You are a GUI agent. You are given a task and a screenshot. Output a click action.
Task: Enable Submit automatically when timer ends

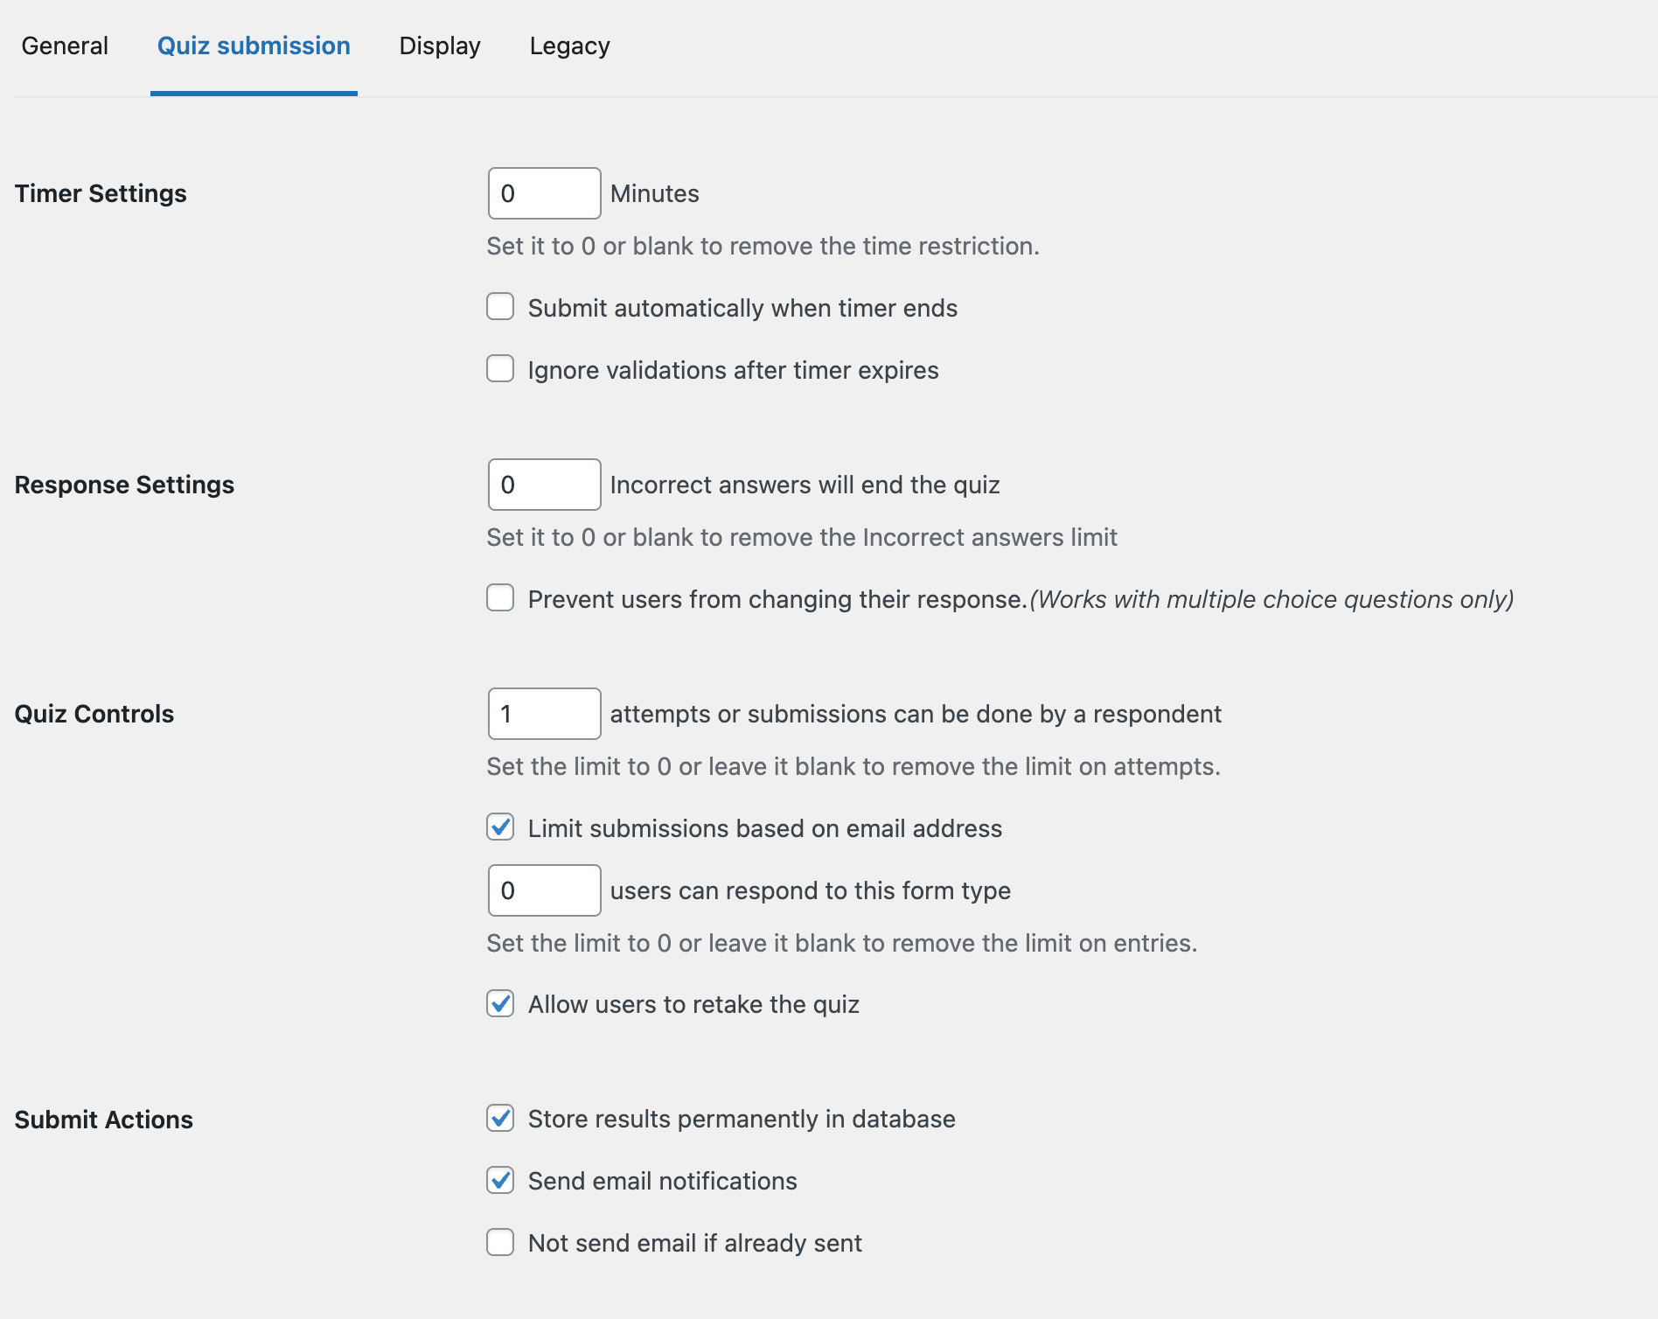500,307
